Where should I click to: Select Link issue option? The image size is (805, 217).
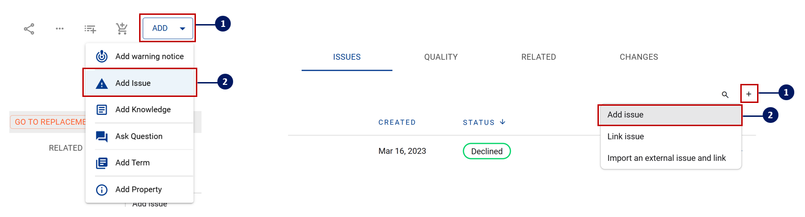pyautogui.click(x=625, y=136)
